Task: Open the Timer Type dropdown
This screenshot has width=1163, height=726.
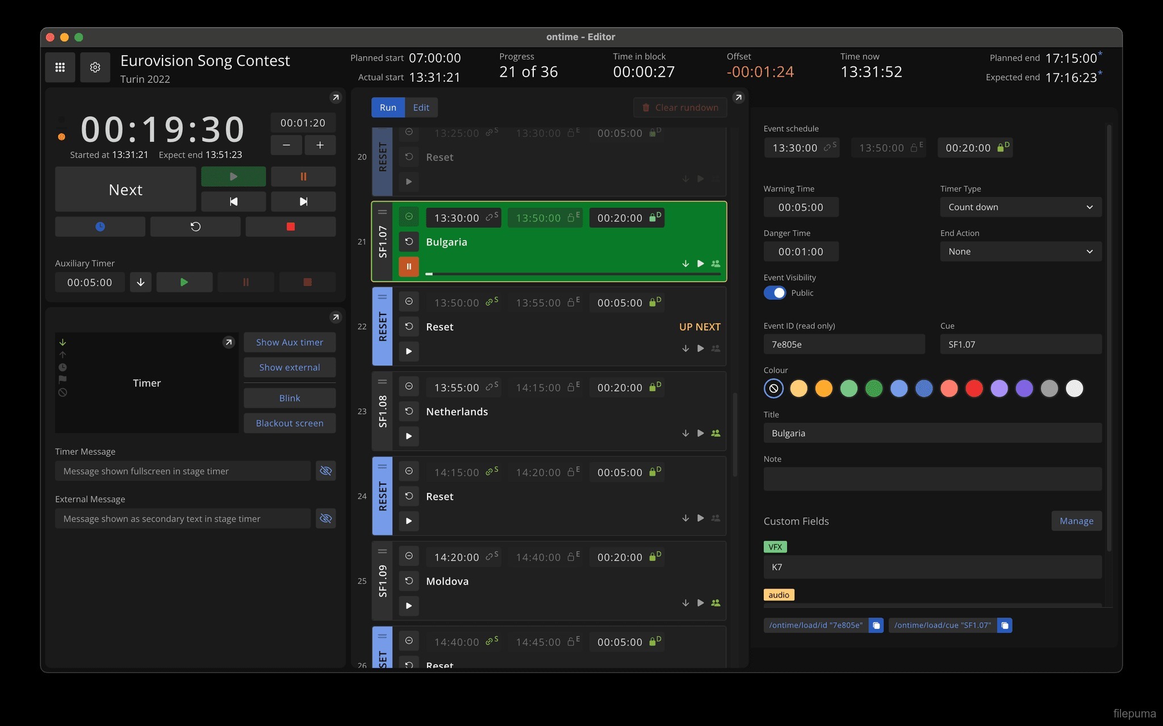Action: [1020, 207]
